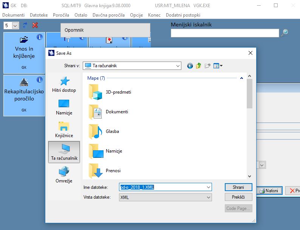Click the red X delete icon in toolbar
Image resolution: width=300 pixels, height=230 pixels.
tap(35, 25)
